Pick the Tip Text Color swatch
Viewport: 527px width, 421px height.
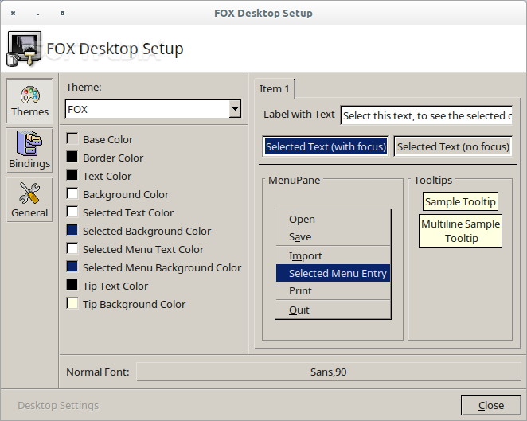click(x=72, y=285)
